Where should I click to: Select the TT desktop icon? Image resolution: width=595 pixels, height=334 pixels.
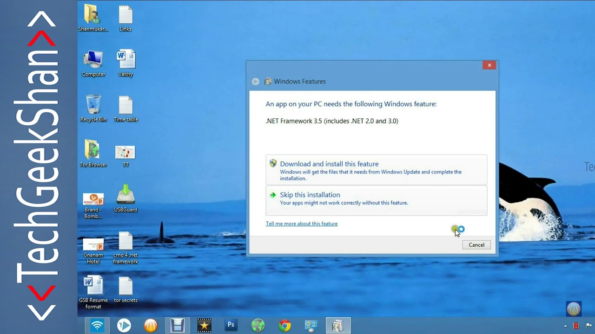[x=126, y=156]
